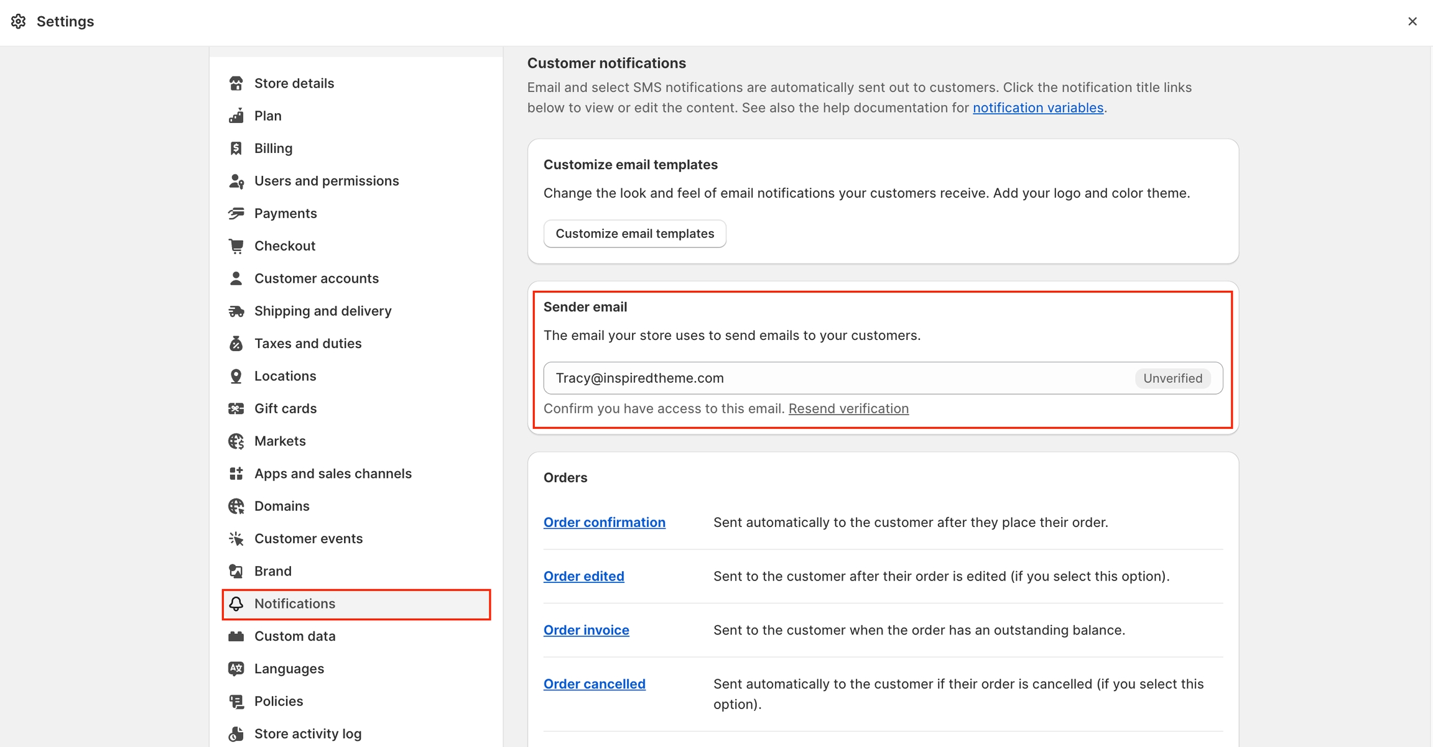Open the Policies settings page
The image size is (1433, 747).
click(278, 701)
